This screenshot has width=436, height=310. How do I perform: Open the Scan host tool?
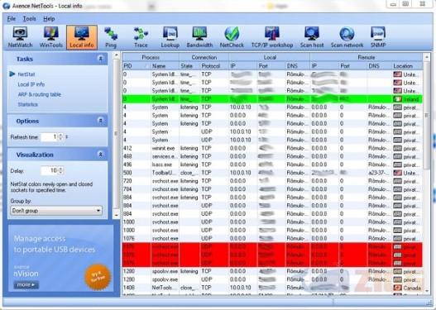(312, 37)
